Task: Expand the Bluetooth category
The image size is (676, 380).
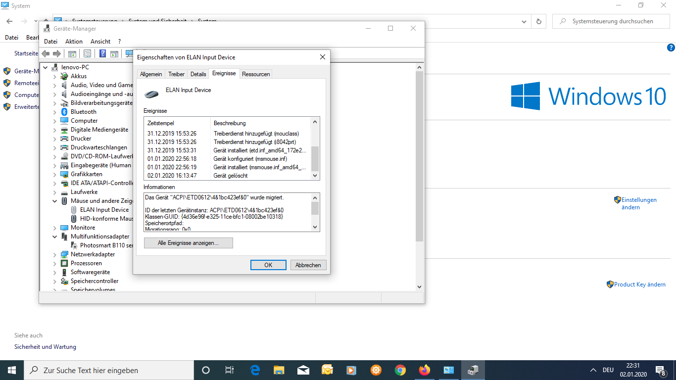Action: click(55, 112)
